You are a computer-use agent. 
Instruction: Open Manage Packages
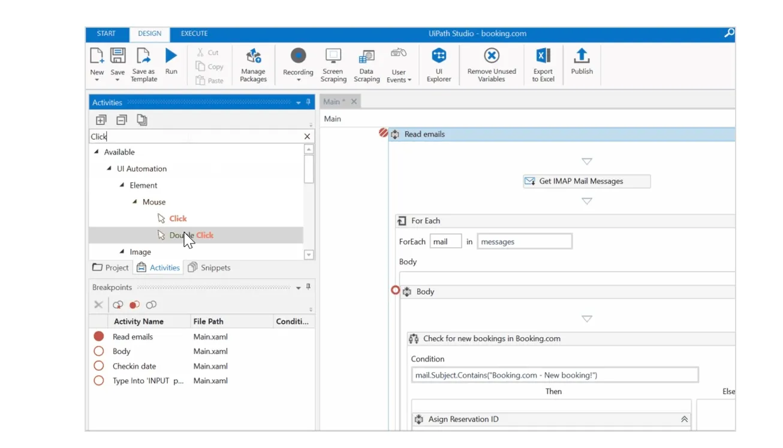[254, 65]
